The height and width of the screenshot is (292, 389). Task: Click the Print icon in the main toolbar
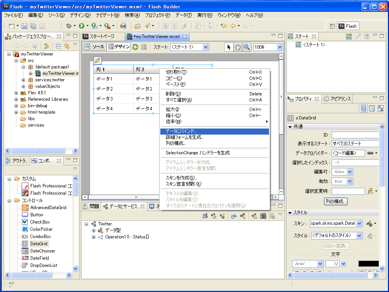(x=42, y=26)
